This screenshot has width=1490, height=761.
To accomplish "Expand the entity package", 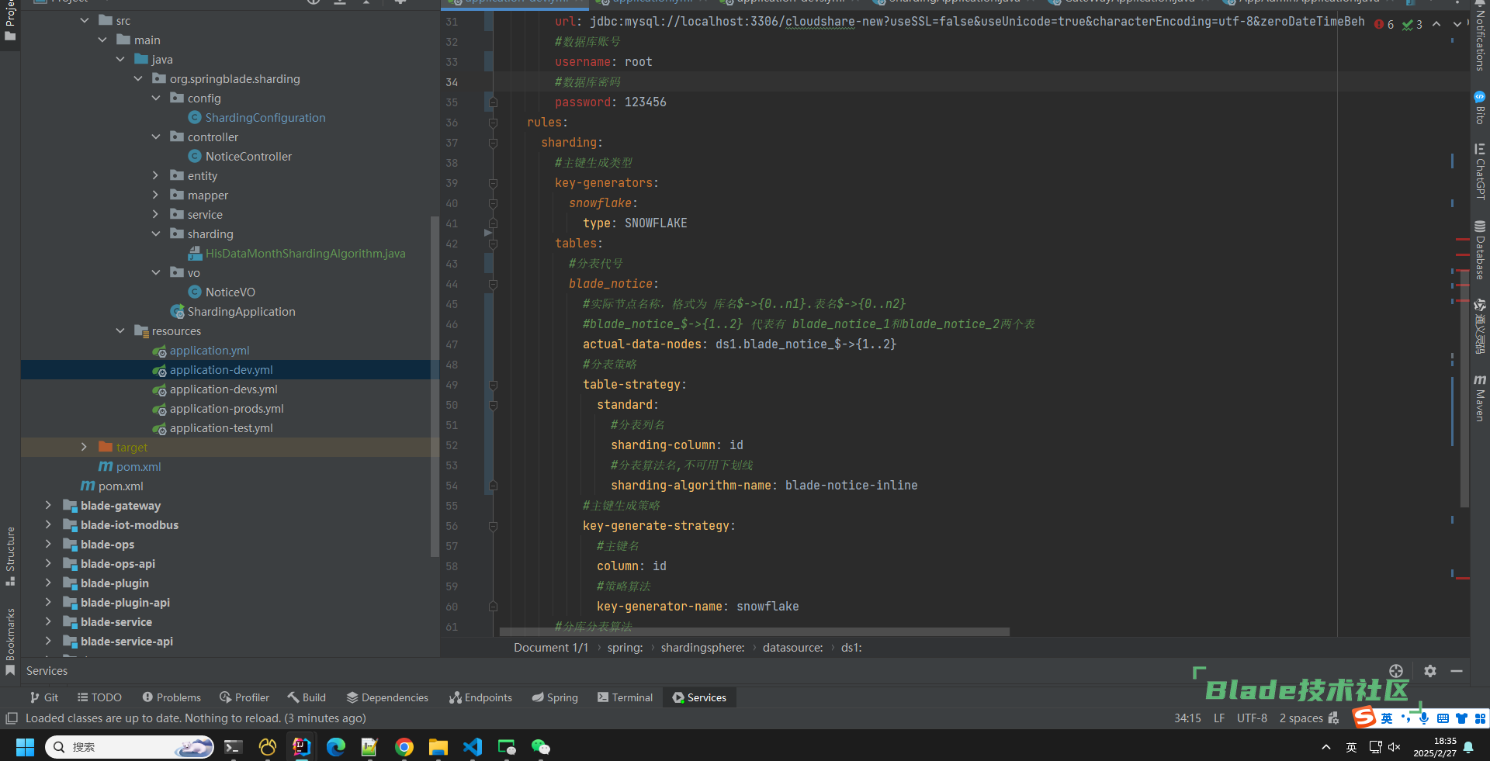I will pos(156,176).
